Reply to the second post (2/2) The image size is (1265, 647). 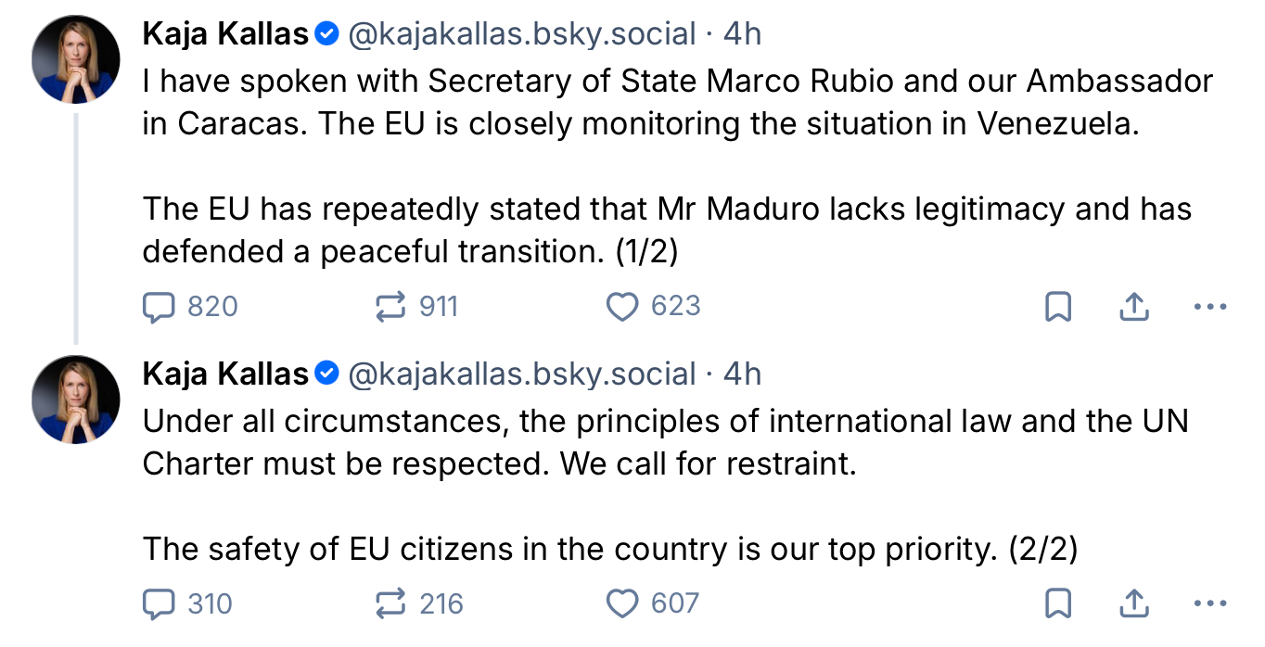[160, 604]
